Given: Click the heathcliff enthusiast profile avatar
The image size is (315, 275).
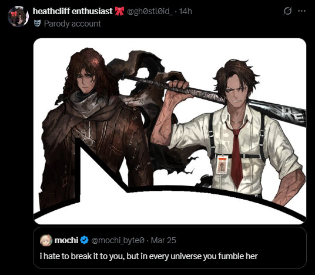Looking at the screenshot, I should pyautogui.click(x=18, y=16).
